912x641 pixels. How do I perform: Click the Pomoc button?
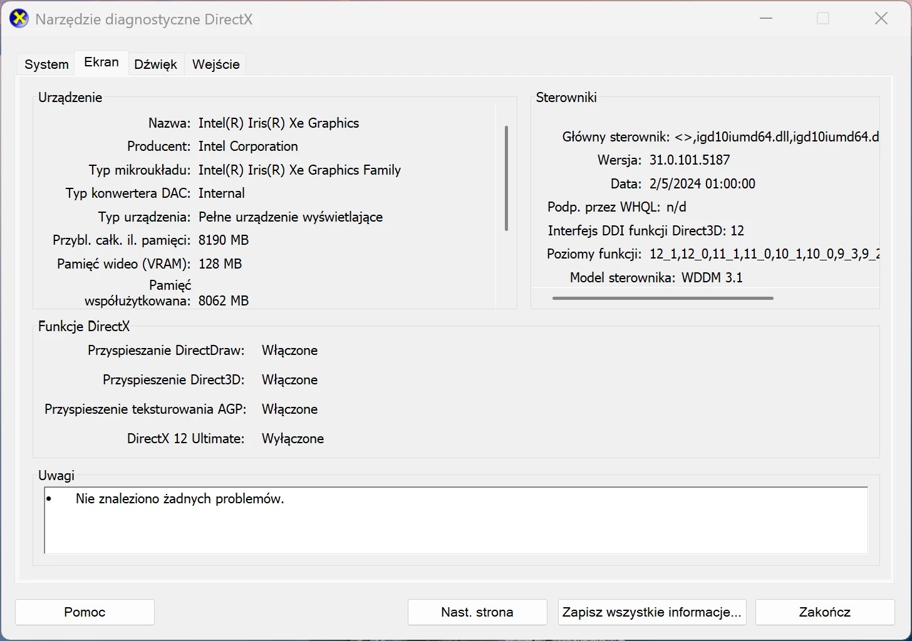tap(84, 612)
